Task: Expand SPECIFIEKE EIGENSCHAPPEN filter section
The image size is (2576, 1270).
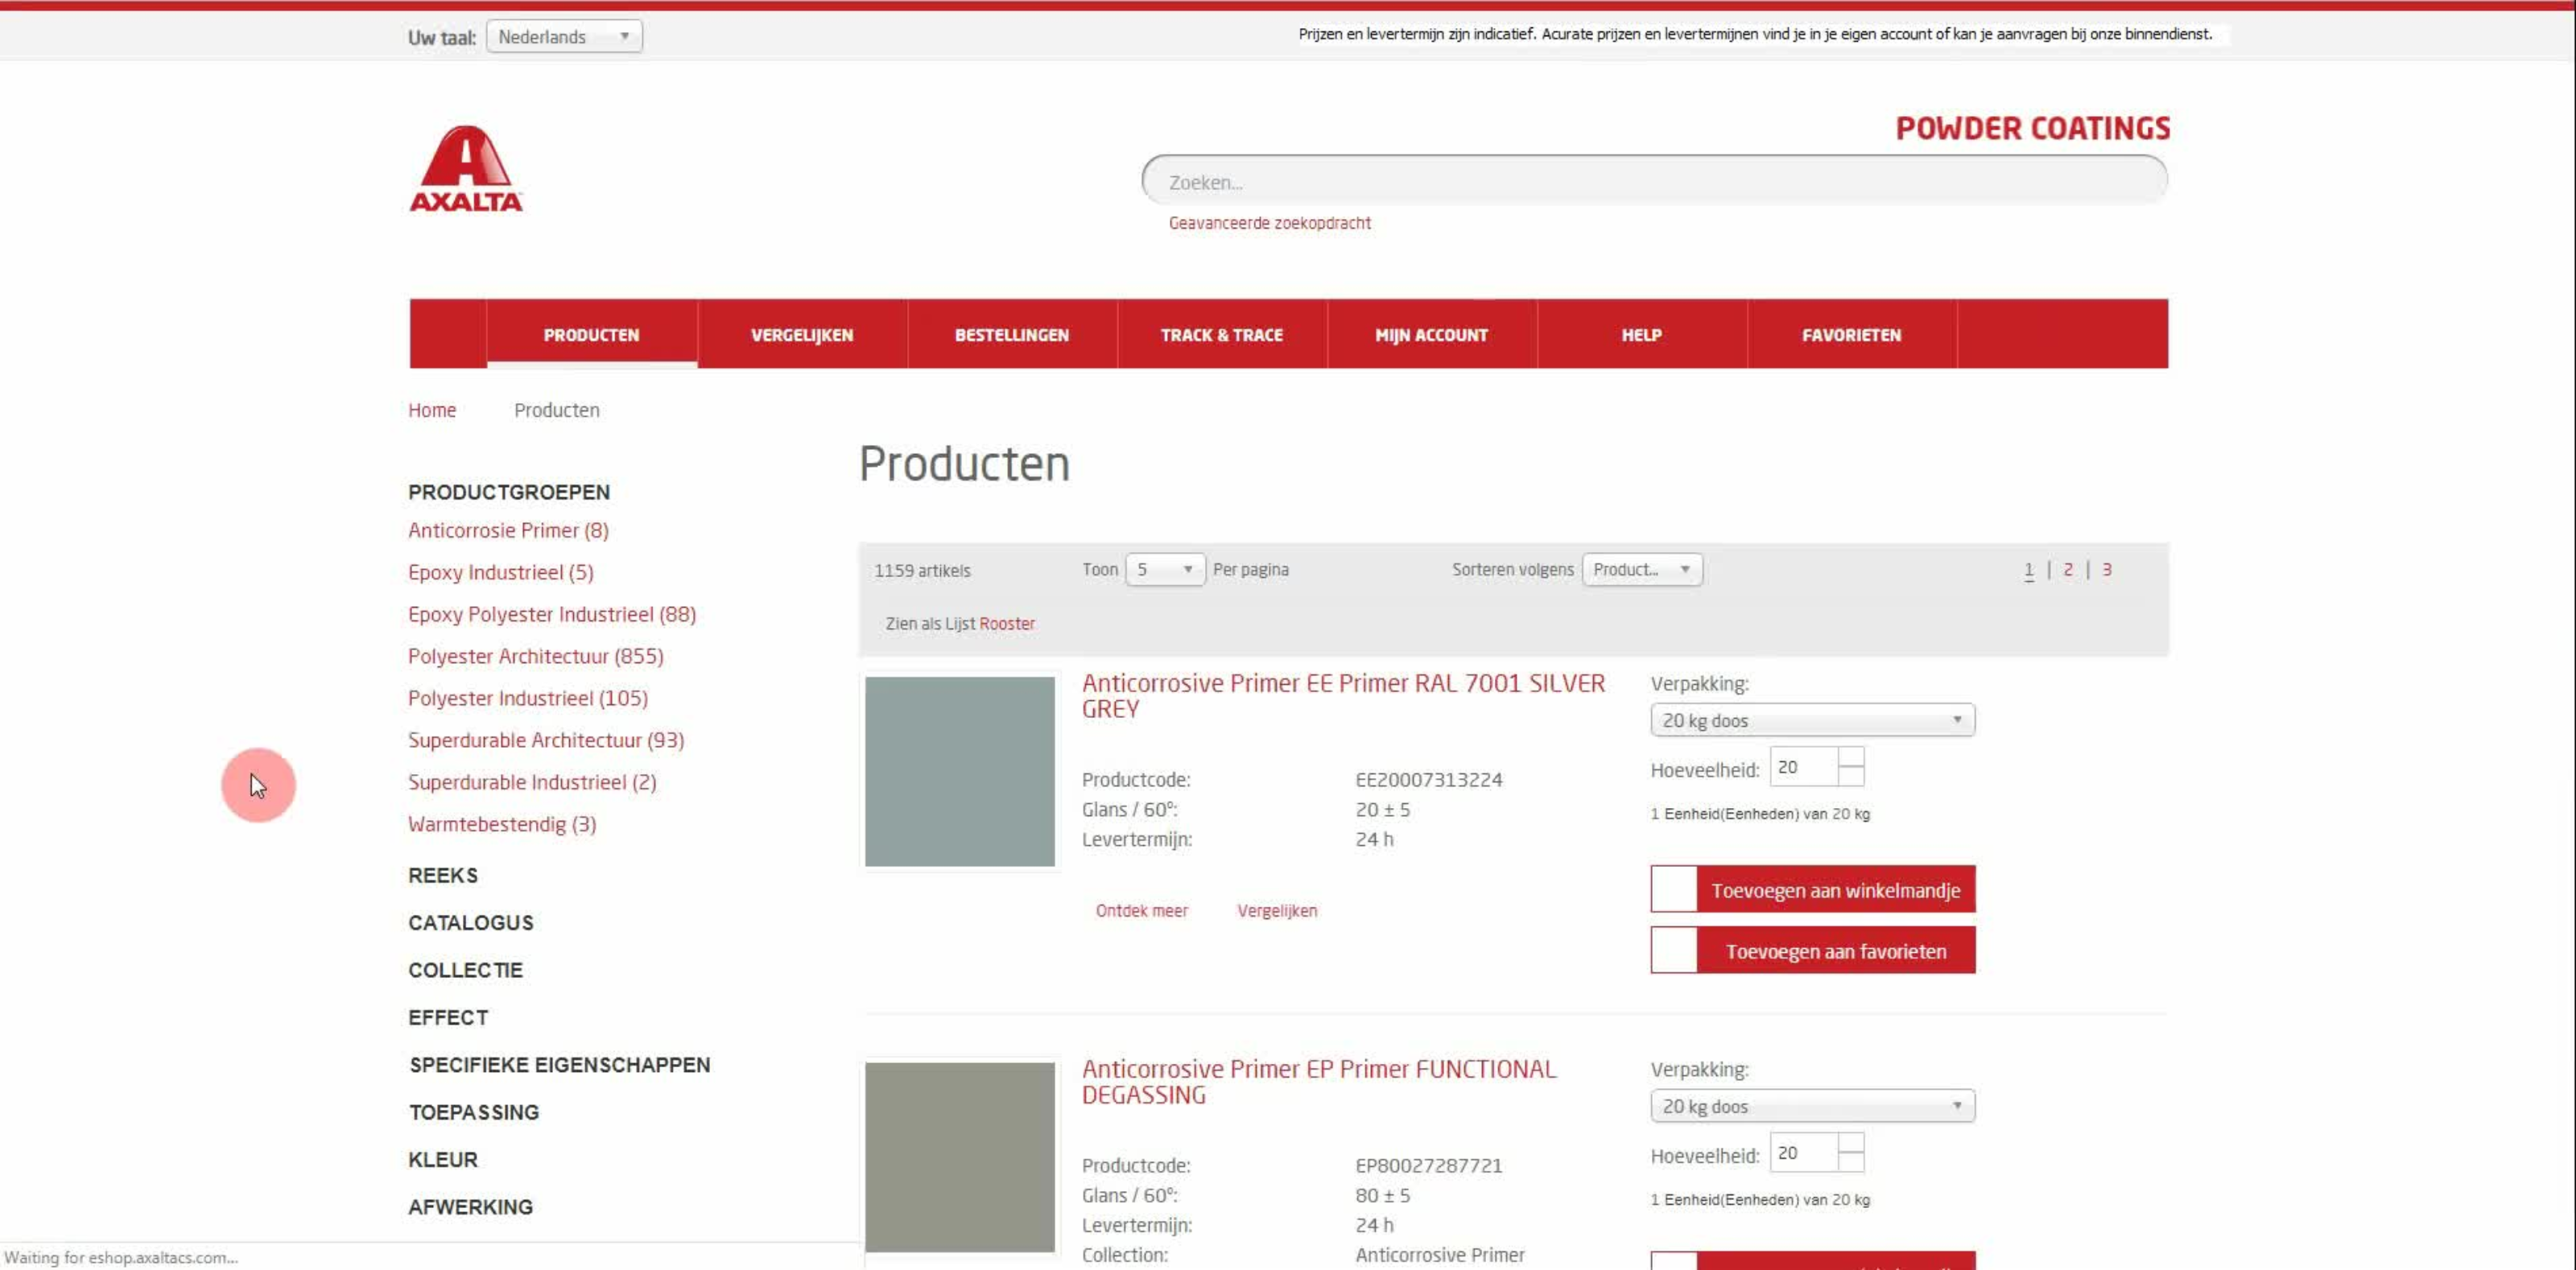Action: tap(560, 1065)
